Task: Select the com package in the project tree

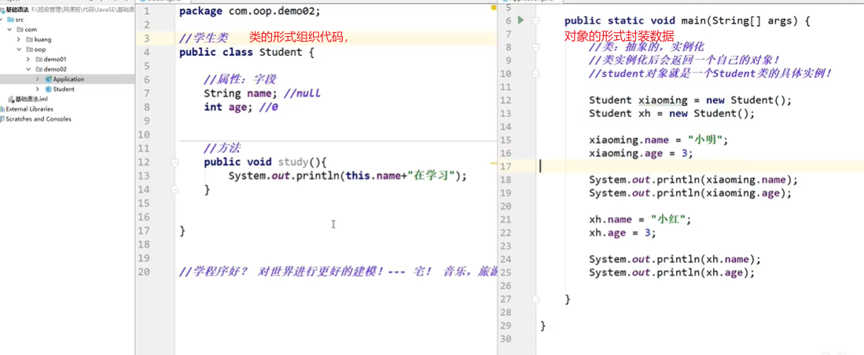Action: coord(31,29)
